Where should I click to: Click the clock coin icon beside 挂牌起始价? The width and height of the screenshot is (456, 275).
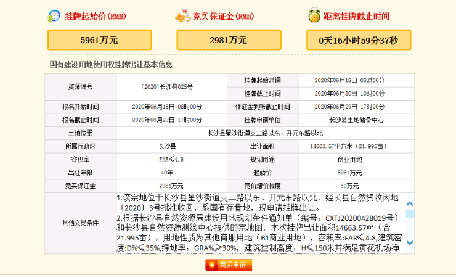pyautogui.click(x=54, y=16)
